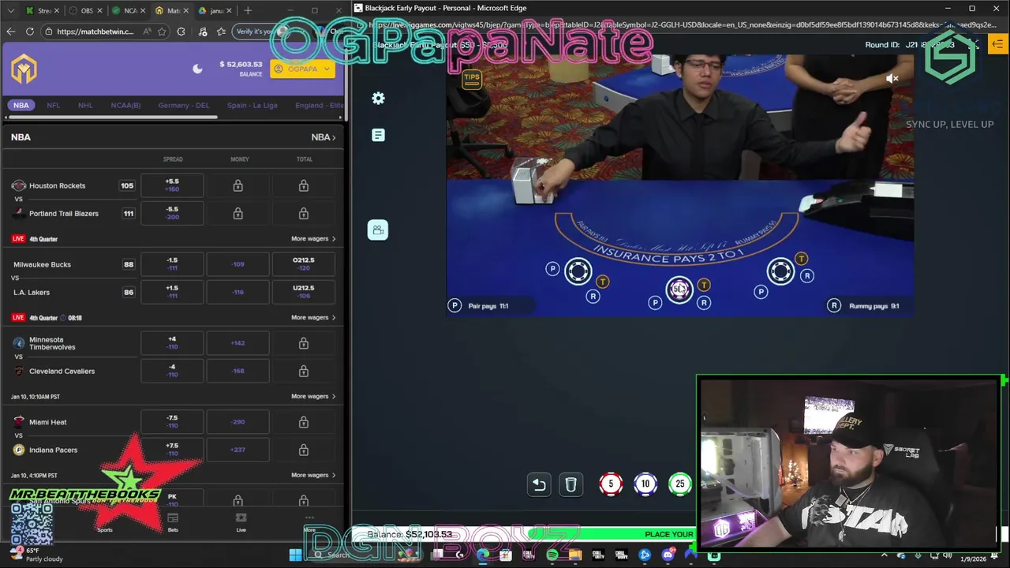Select the 5 chip

pos(611,484)
